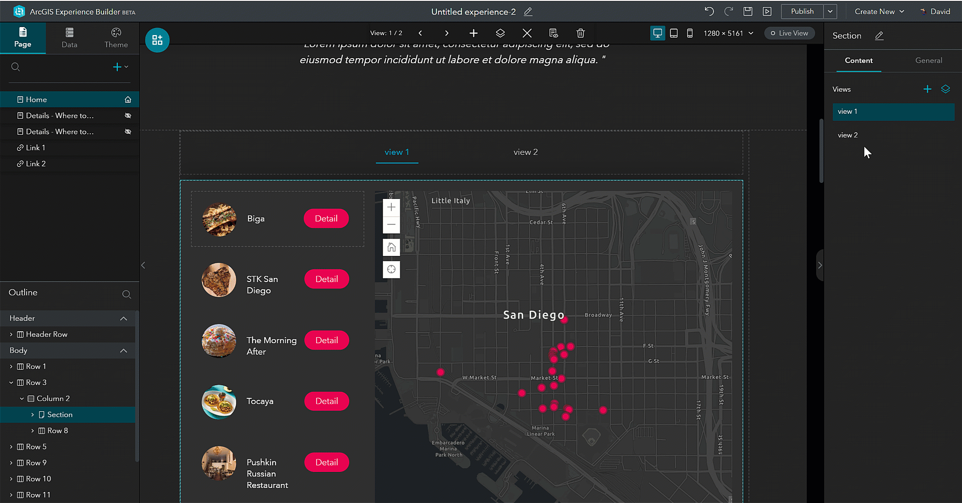Viewport: 962px width, 503px height.
Task: Select Row 10 in the outline
Action: coord(68,479)
